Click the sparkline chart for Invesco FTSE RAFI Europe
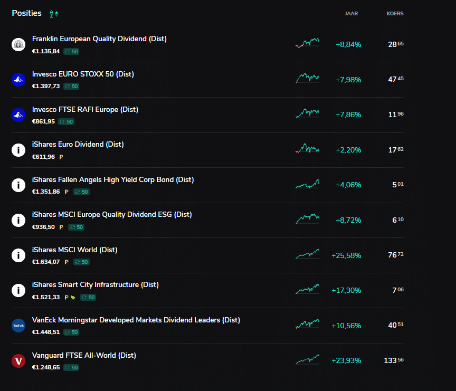This screenshot has height=391, width=456. [x=307, y=113]
